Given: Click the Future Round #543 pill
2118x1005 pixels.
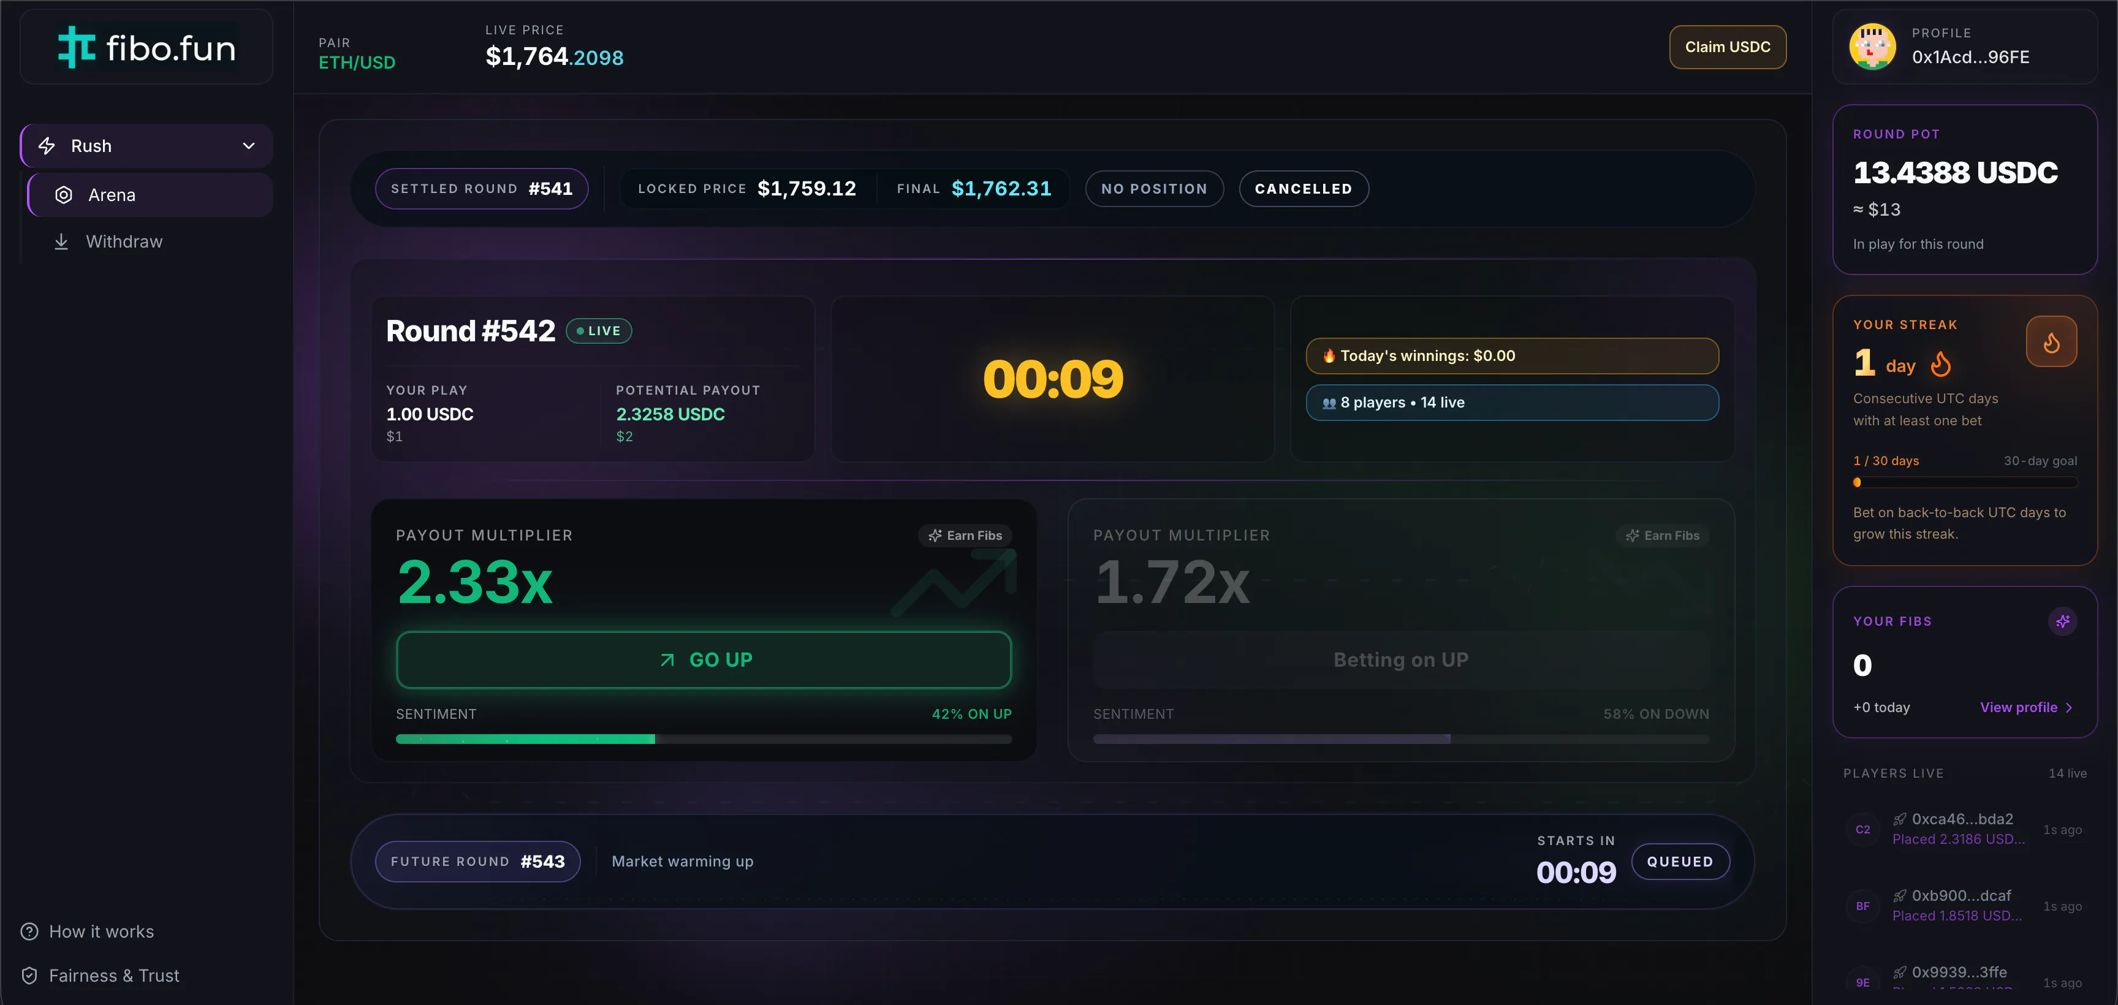Looking at the screenshot, I should point(477,861).
